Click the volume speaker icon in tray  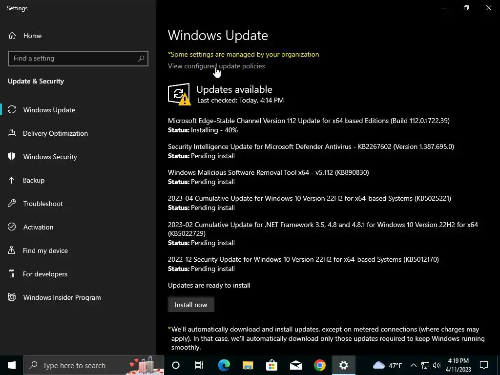tap(437, 365)
